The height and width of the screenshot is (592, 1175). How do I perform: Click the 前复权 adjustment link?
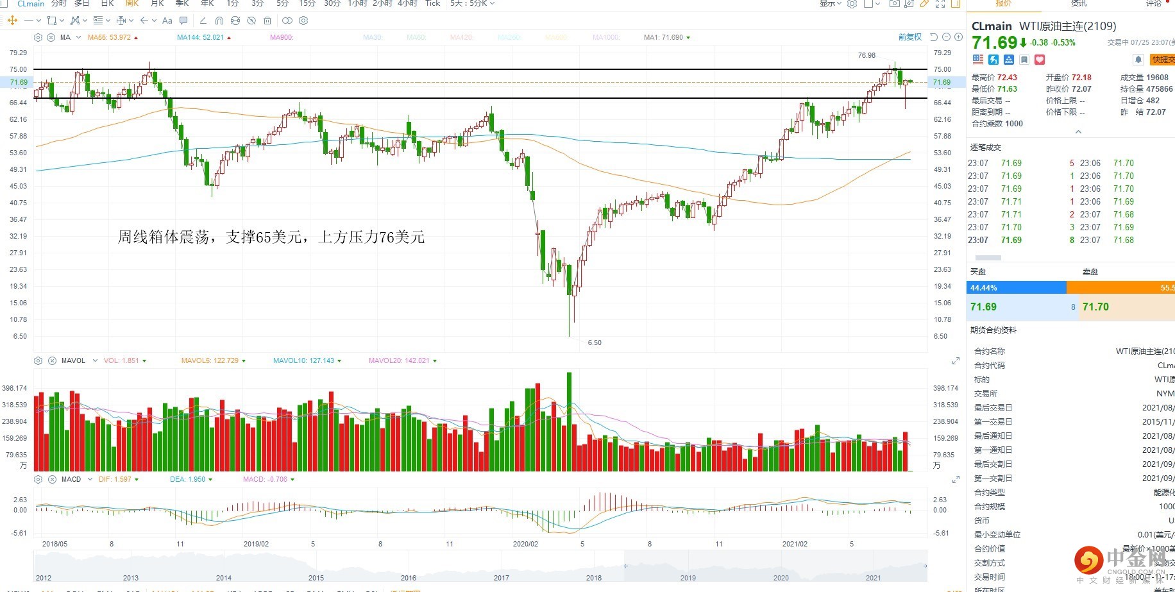pyautogui.click(x=909, y=37)
